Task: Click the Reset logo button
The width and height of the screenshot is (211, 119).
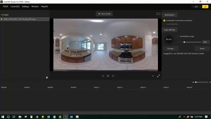Action: coord(202,49)
